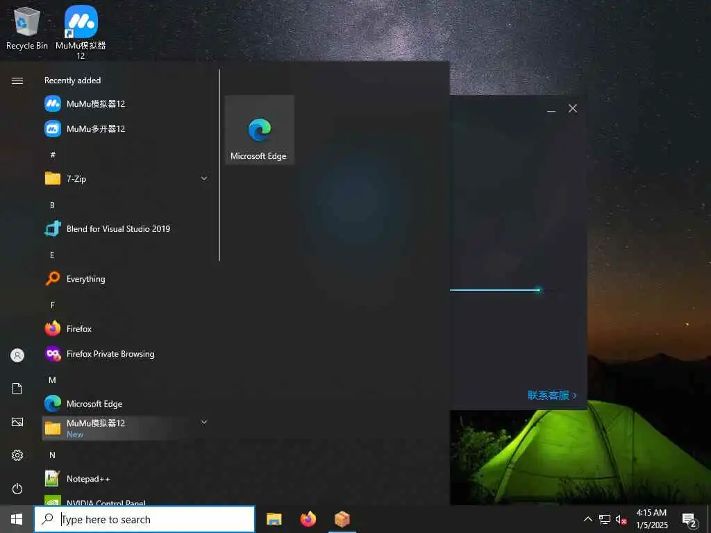This screenshot has height=533, width=711.
Task: Jump to letter N section header
Action: (52, 455)
